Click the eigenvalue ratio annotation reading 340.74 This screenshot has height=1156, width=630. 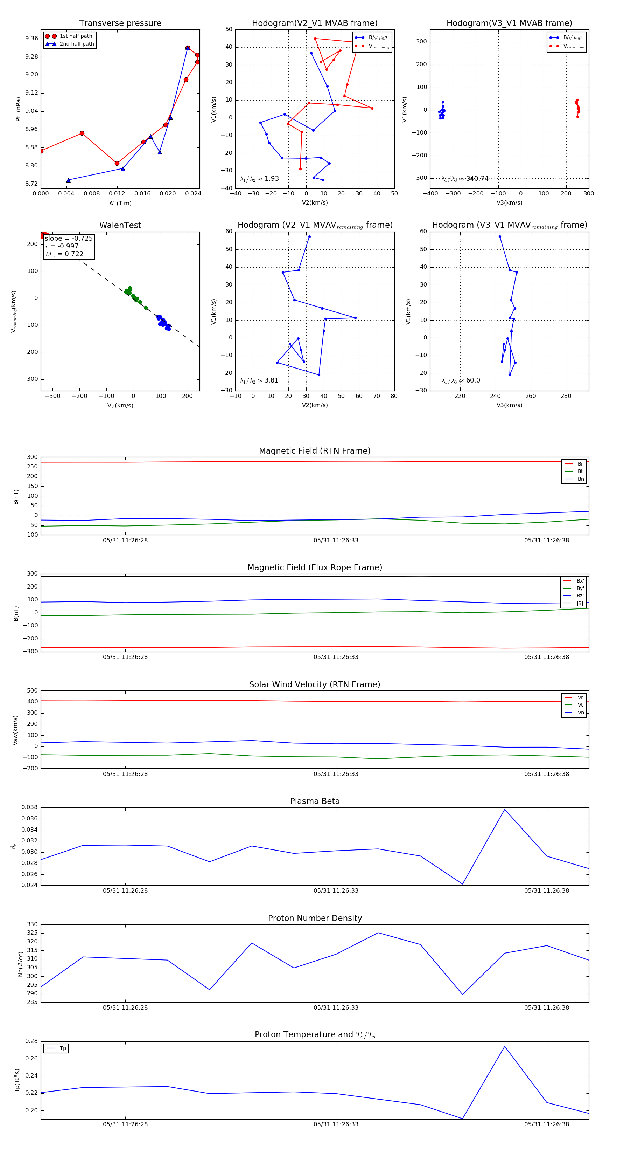465,179
